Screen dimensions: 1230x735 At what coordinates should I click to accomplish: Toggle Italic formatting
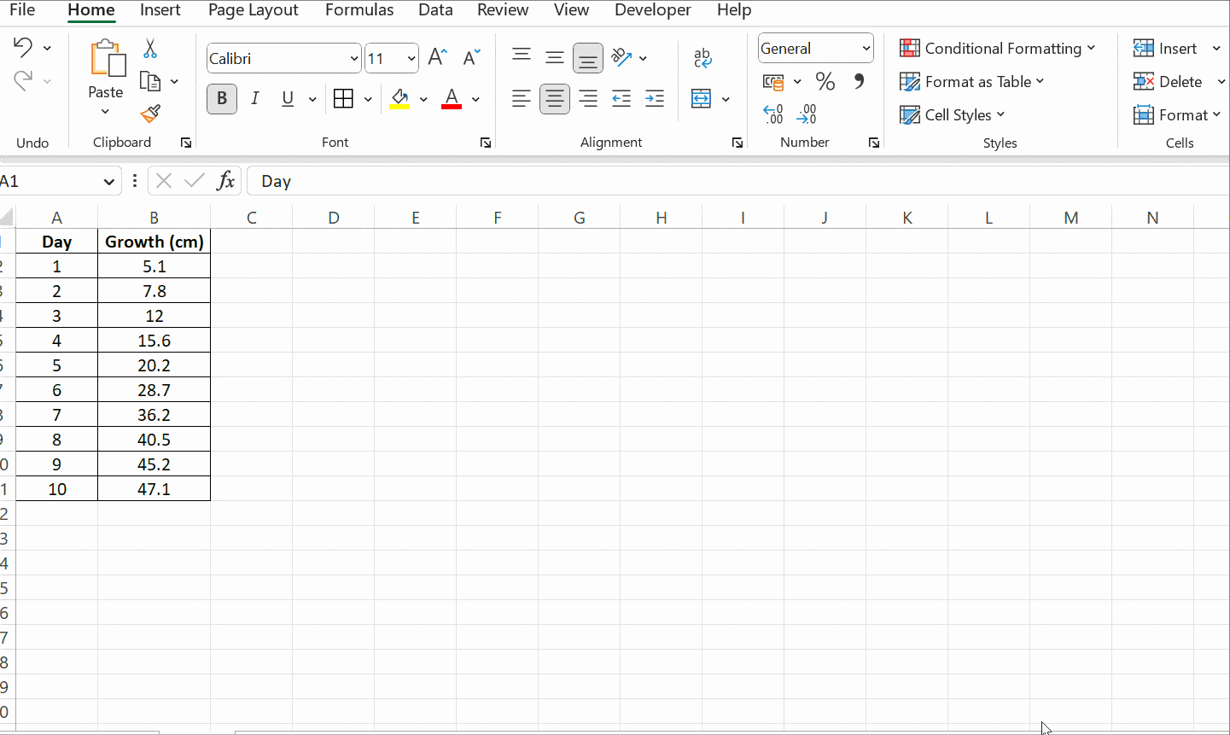(x=255, y=99)
